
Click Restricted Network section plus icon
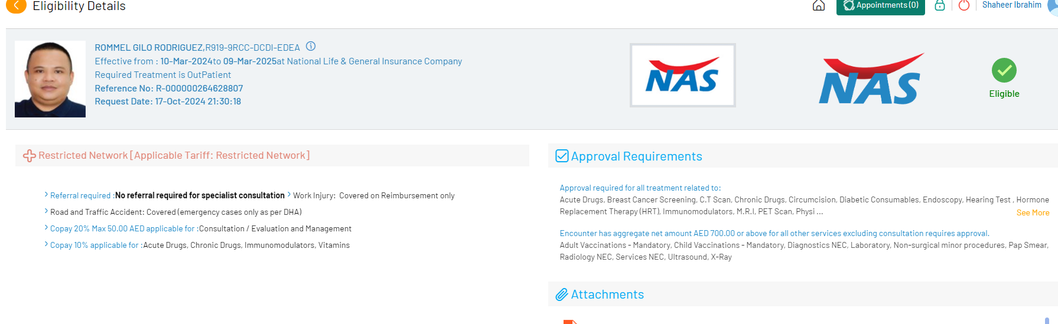tap(30, 156)
